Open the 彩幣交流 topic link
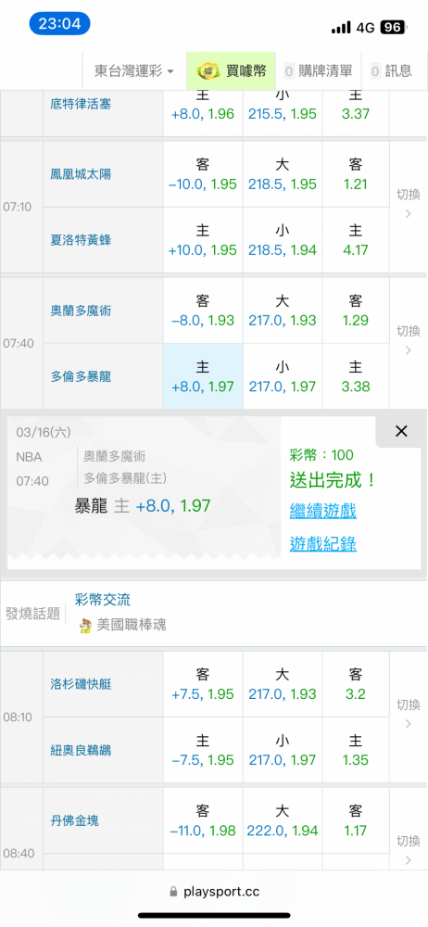Screen dimensions: 428x927 click(103, 600)
